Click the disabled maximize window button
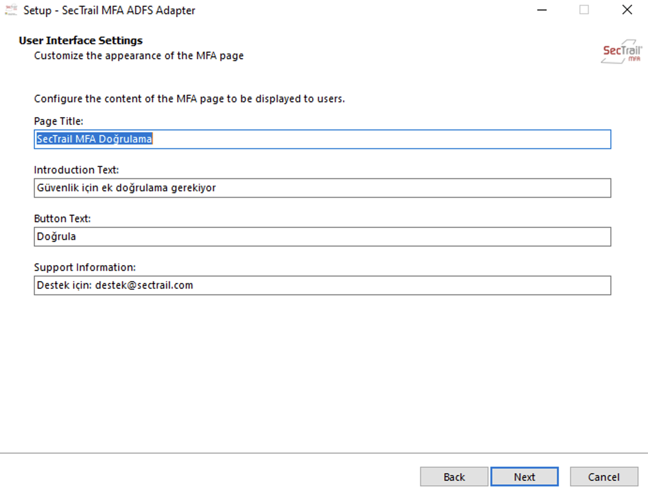The image size is (648, 494). [x=584, y=10]
